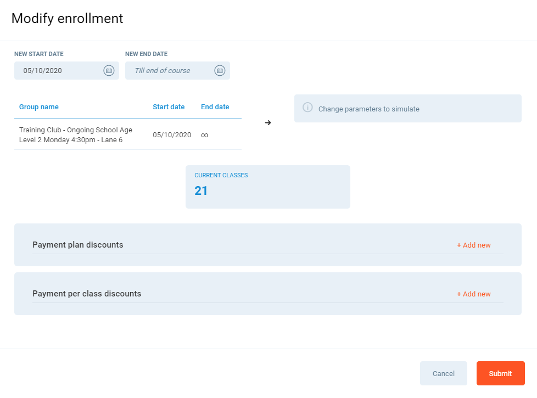This screenshot has width=537, height=398.
Task: Select the Training Club group name row
Action: 75,135
